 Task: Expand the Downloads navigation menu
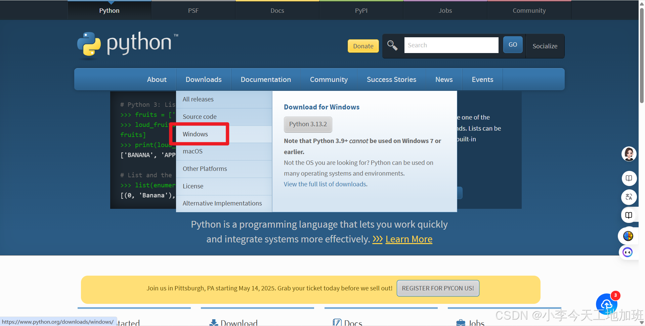tap(204, 80)
